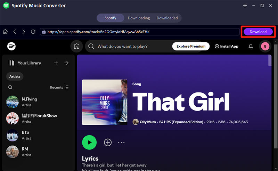This screenshot has width=278, height=171.
Task: Open the Spotify Home button
Action: pyautogui.click(x=76, y=46)
